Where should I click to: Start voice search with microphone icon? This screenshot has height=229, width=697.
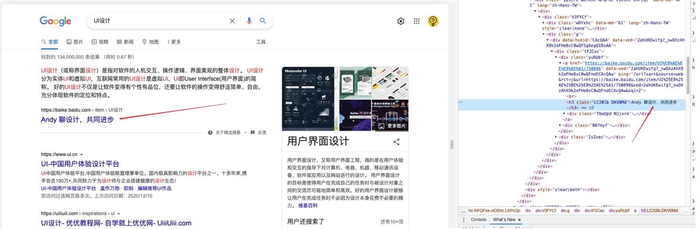[x=249, y=21]
